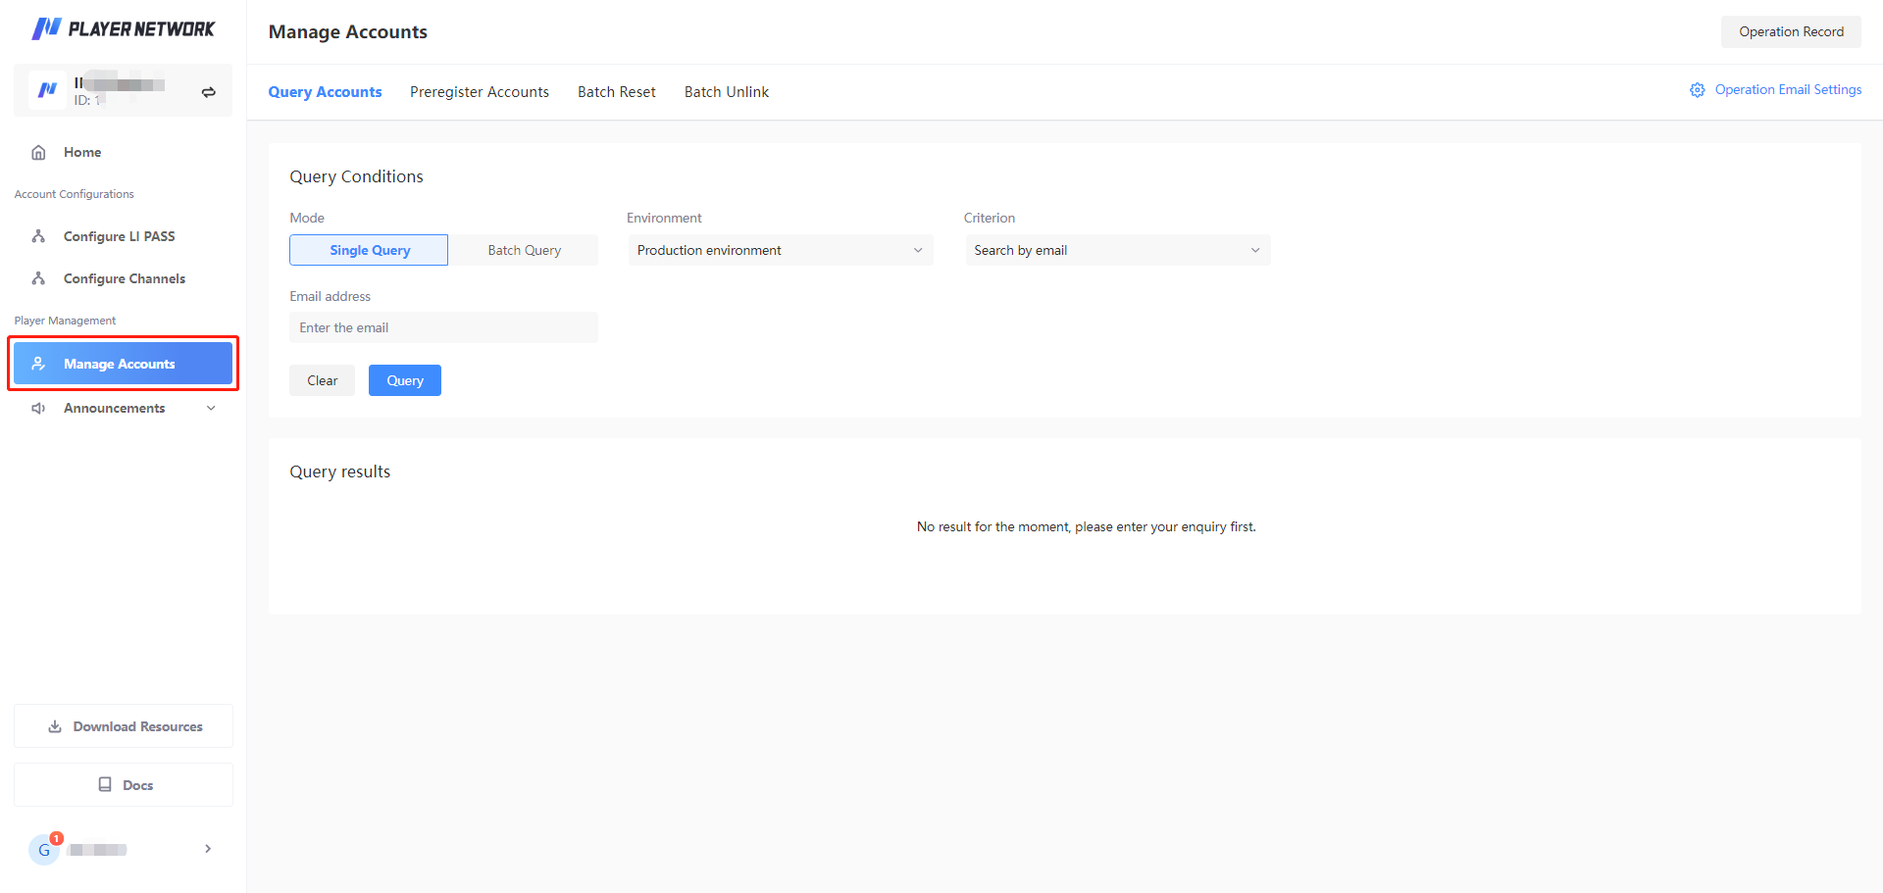This screenshot has height=893, width=1883.
Task: Click the Home icon in sidebar
Action: (39, 152)
